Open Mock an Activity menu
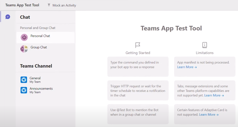The image size is (238, 127). click(x=62, y=5)
